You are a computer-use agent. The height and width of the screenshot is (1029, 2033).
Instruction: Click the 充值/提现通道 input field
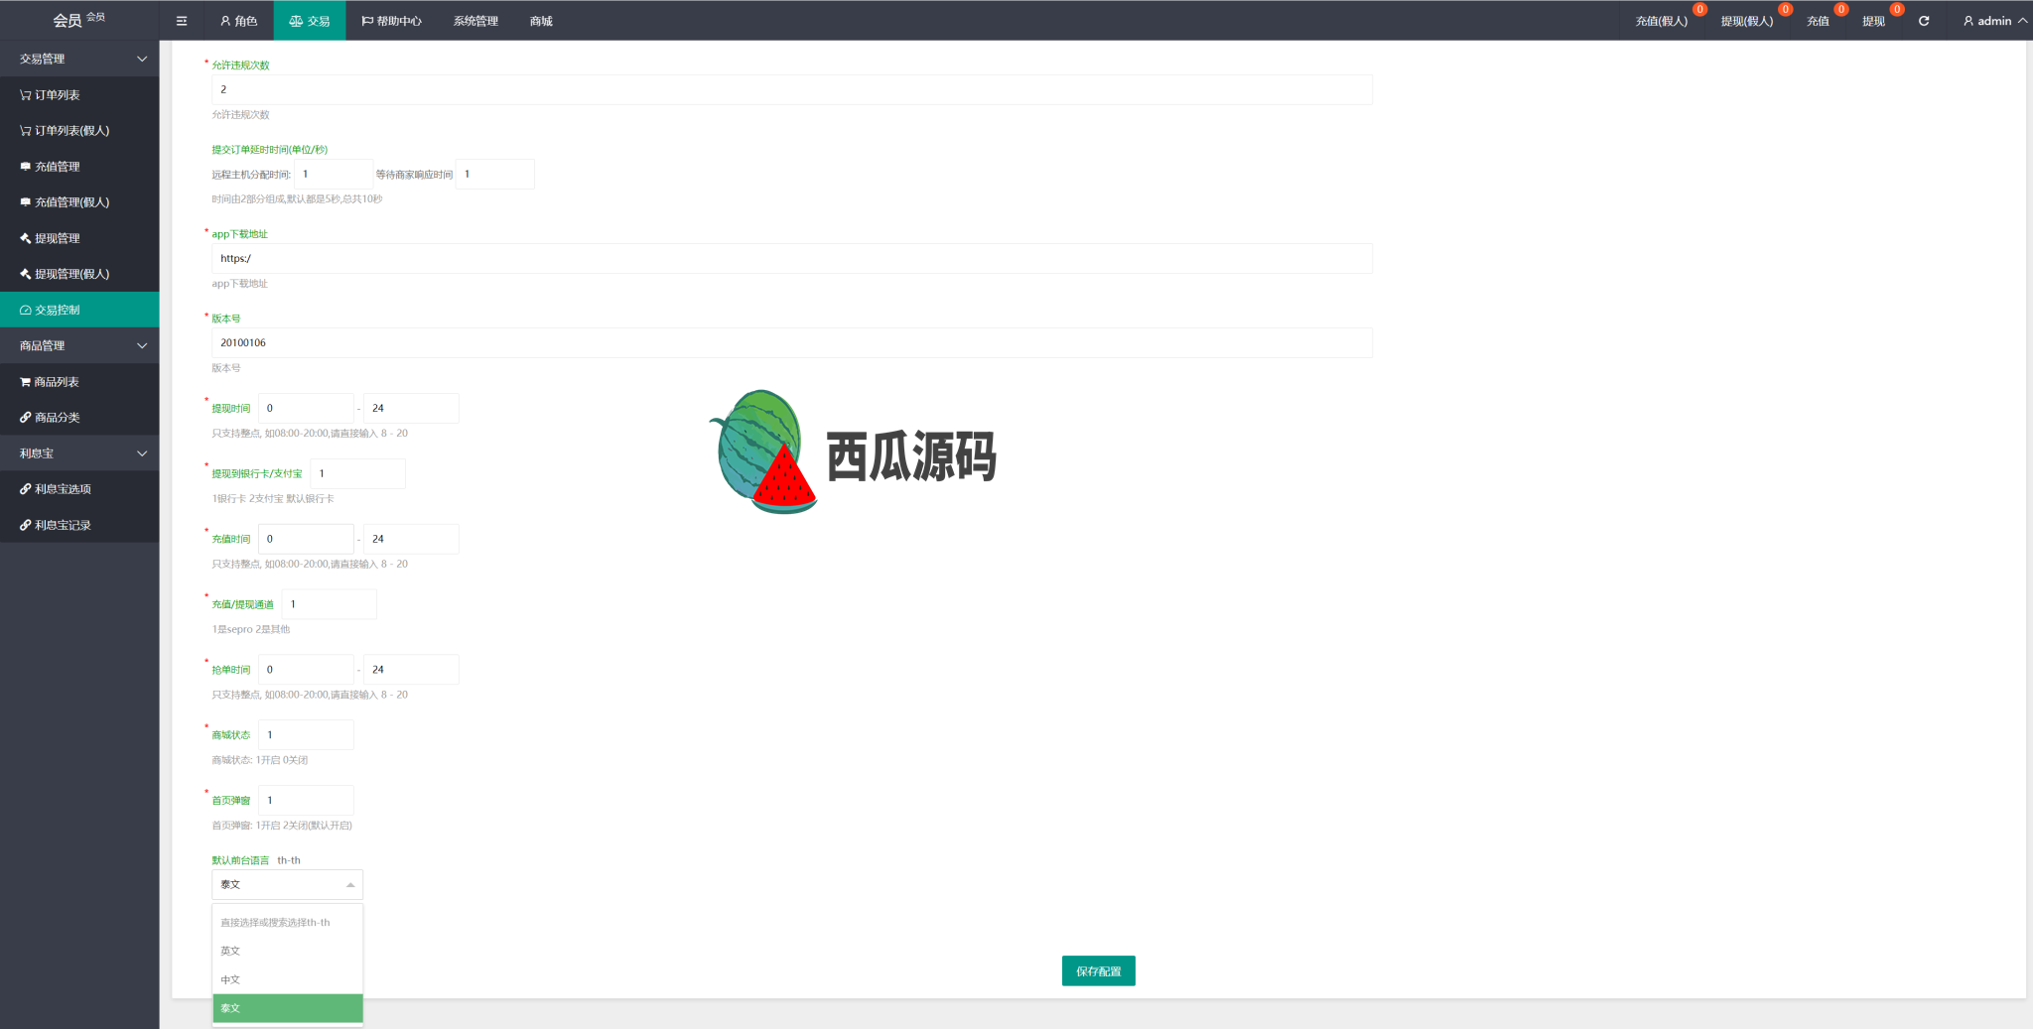(x=329, y=604)
